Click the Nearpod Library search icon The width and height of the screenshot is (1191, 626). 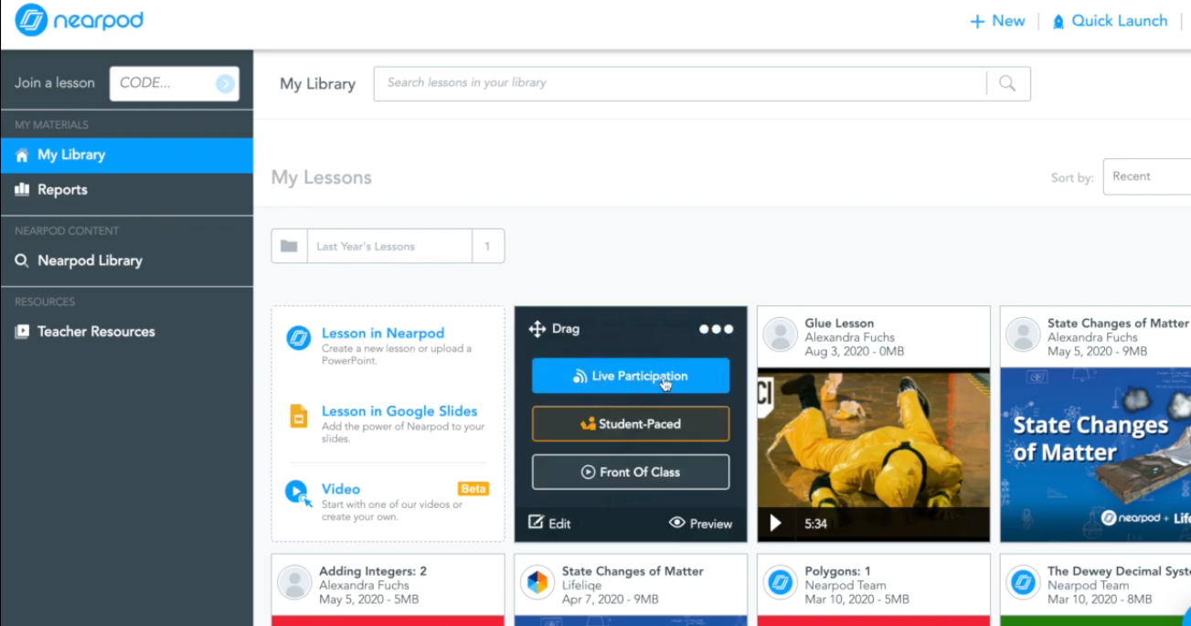tap(22, 261)
